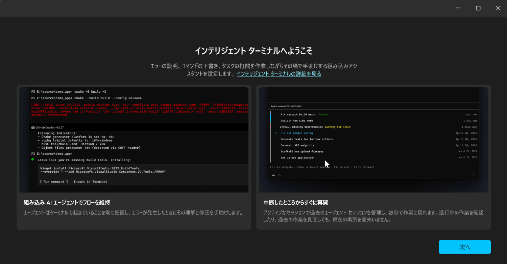Click the blue arrow marker beside Fix CSS loader
This screenshot has height=264, width=507.
[x=276, y=133]
